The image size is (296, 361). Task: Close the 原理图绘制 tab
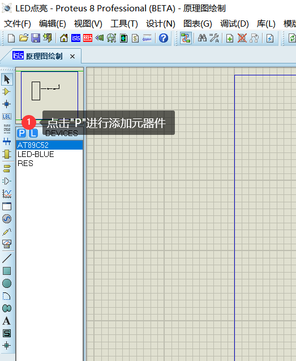pyautogui.click(x=72, y=57)
